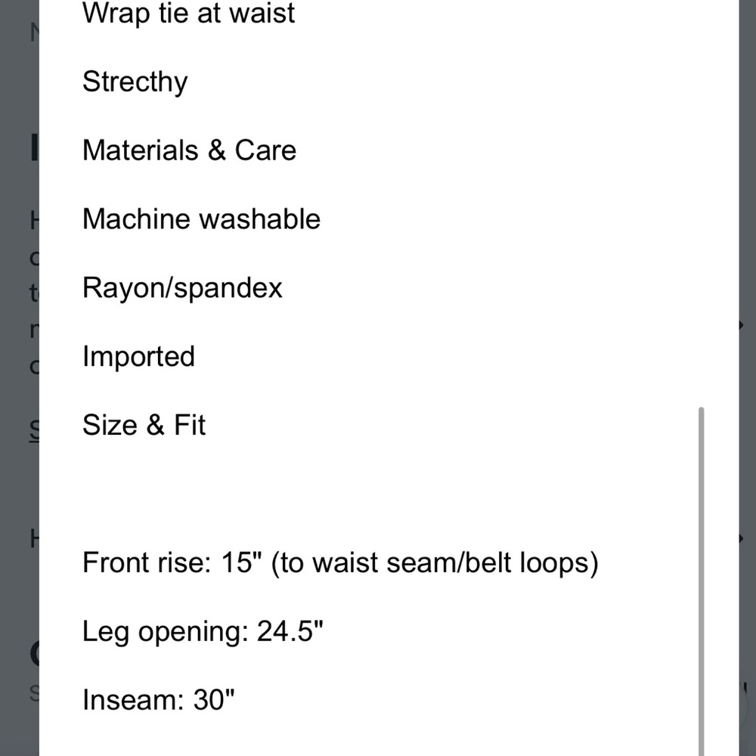Click the 'Inseam: 30"' measurement
The height and width of the screenshot is (756, 756).
[x=158, y=699]
